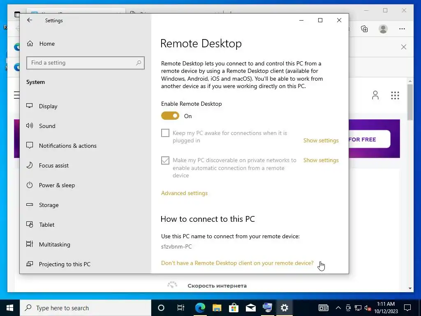Switch to Microsoft Edge from taskbar
Image resolution: width=421 pixels, height=316 pixels.
200,308
